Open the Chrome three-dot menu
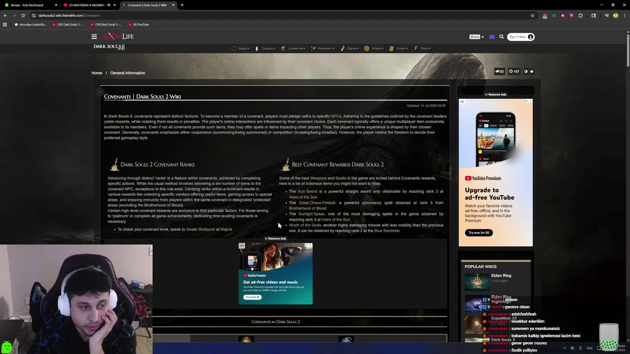 tap(624, 15)
